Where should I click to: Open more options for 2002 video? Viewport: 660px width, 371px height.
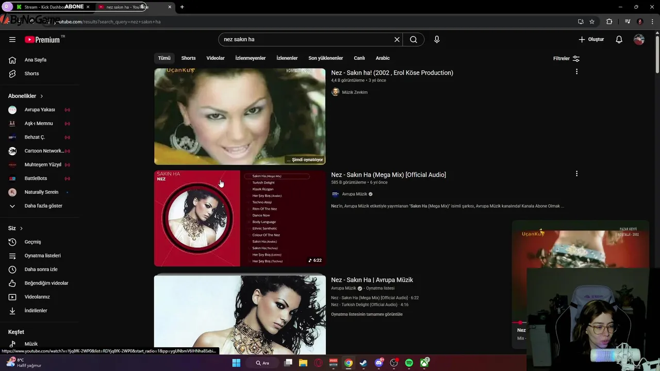[576, 72]
